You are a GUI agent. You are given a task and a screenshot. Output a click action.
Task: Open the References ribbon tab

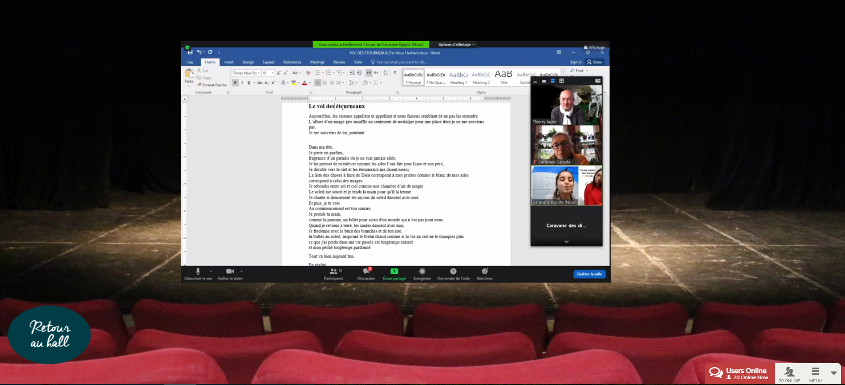[292, 62]
